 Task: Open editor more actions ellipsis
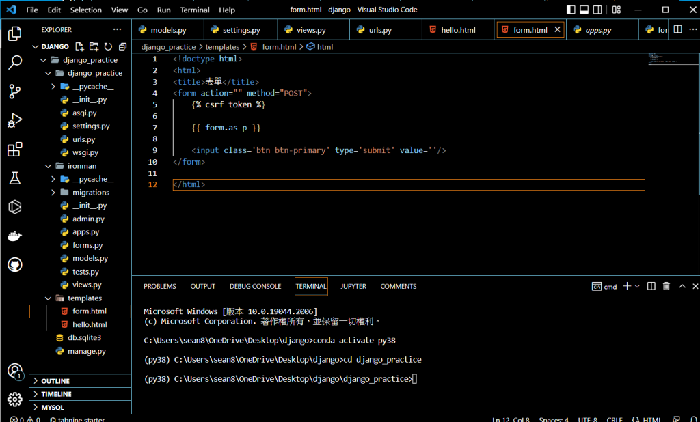(x=692, y=29)
